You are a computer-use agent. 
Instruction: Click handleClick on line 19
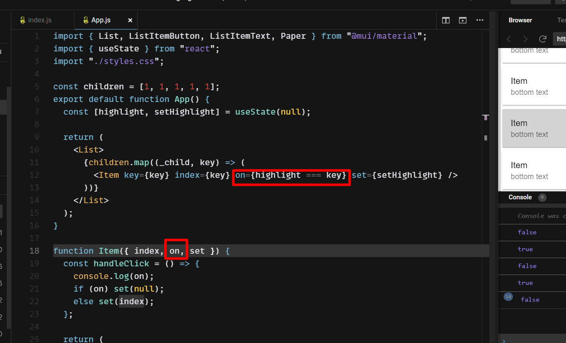tap(121, 263)
